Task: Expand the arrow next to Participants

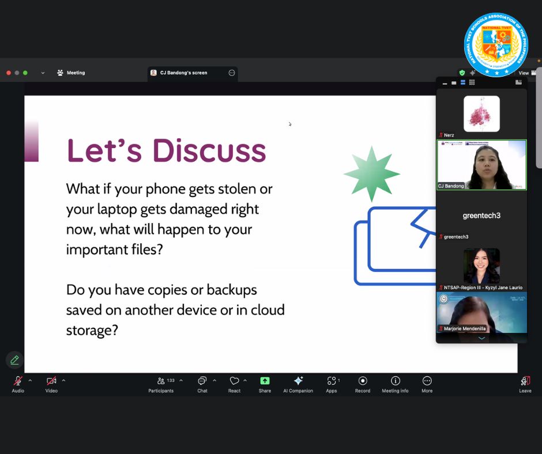Action: (x=181, y=380)
